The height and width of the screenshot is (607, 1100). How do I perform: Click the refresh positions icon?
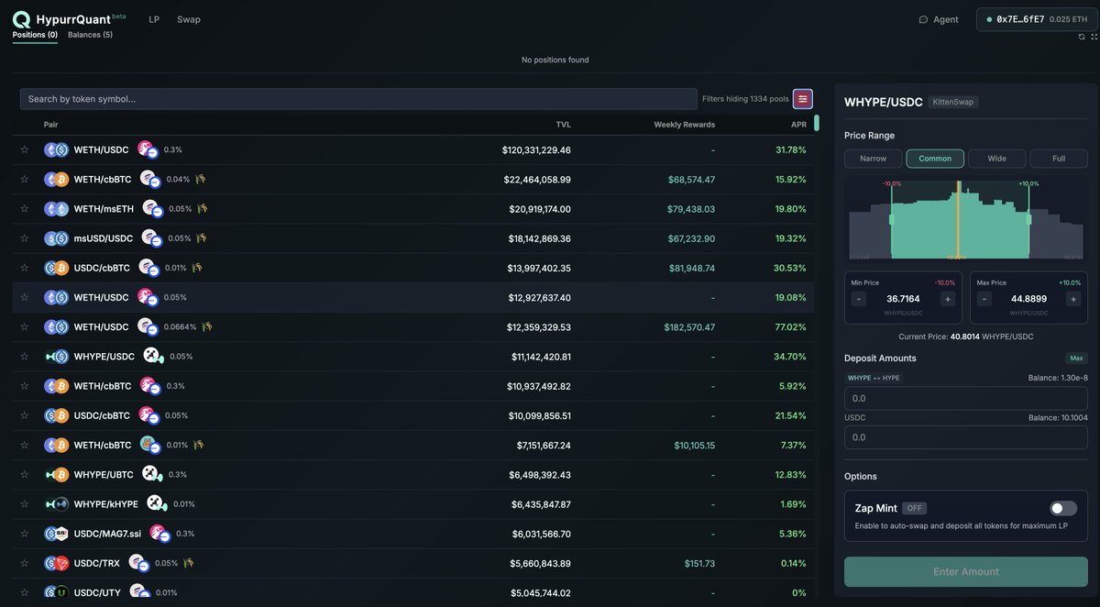1082,37
